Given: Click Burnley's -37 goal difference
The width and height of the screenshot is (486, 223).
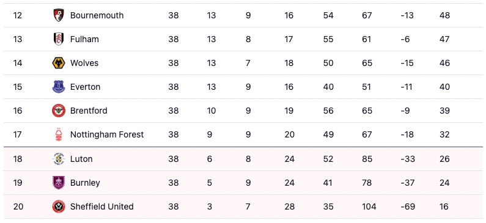Looking at the screenshot, I should pyautogui.click(x=407, y=183).
